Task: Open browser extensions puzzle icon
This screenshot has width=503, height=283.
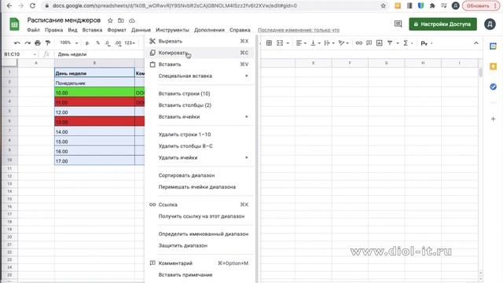Action: pos(432,6)
